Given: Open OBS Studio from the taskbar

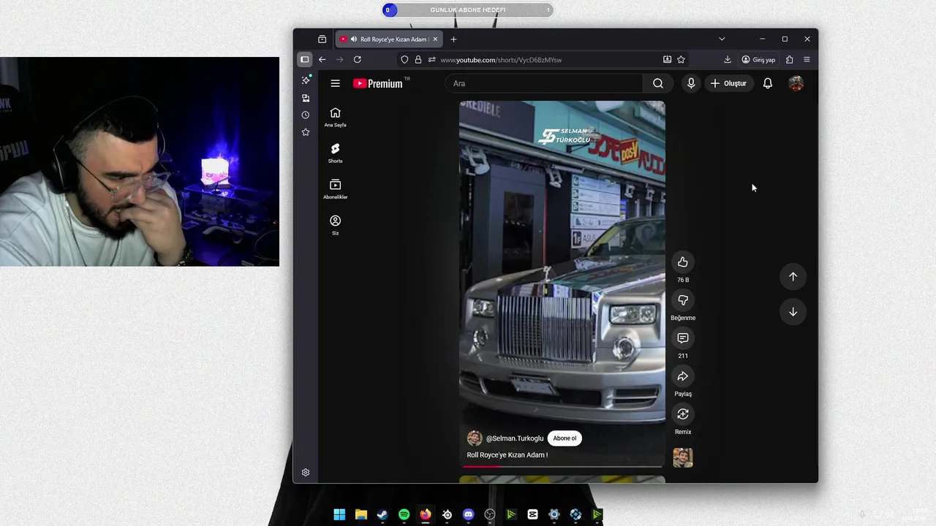Looking at the screenshot, I should coord(490,514).
